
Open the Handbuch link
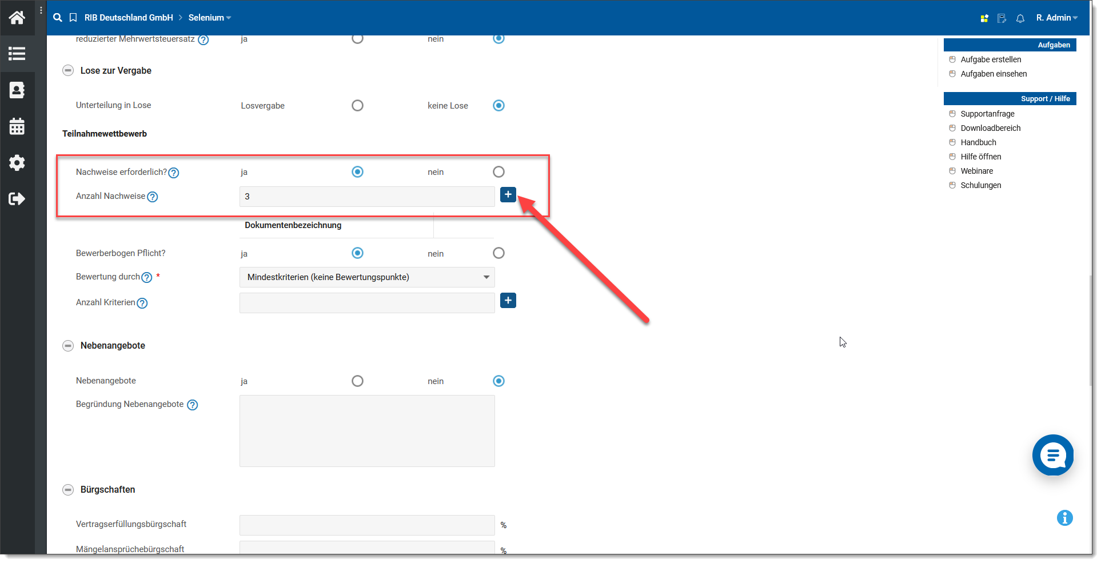click(978, 142)
